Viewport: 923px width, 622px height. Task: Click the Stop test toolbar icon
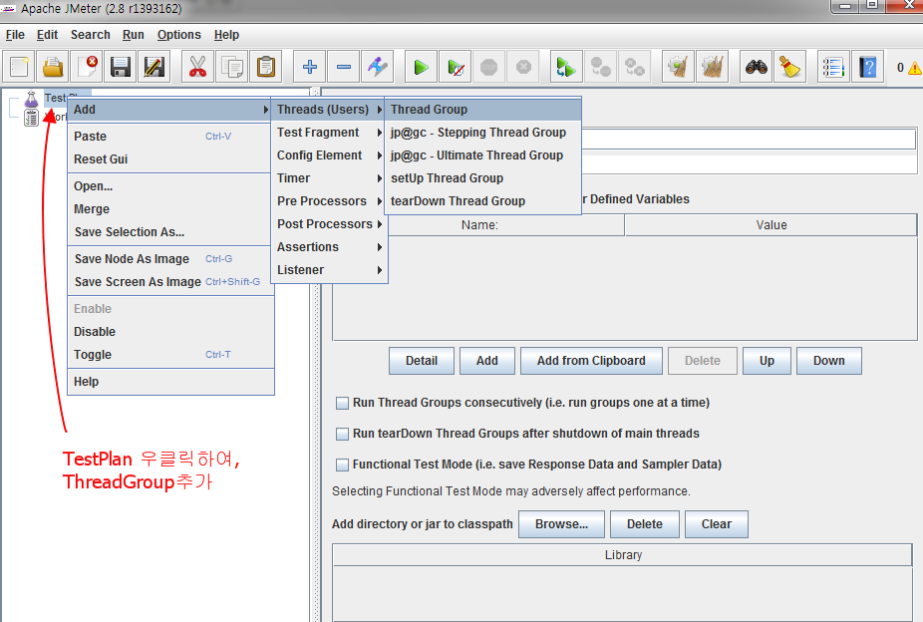pos(488,67)
